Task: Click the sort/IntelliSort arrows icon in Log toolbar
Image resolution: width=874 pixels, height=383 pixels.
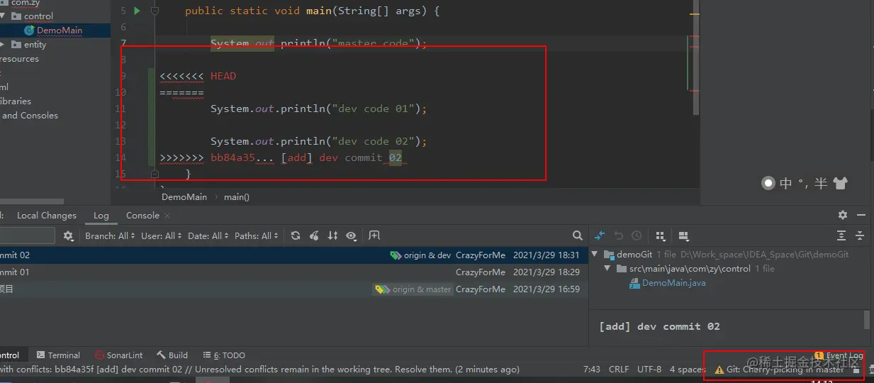Action: (x=332, y=235)
